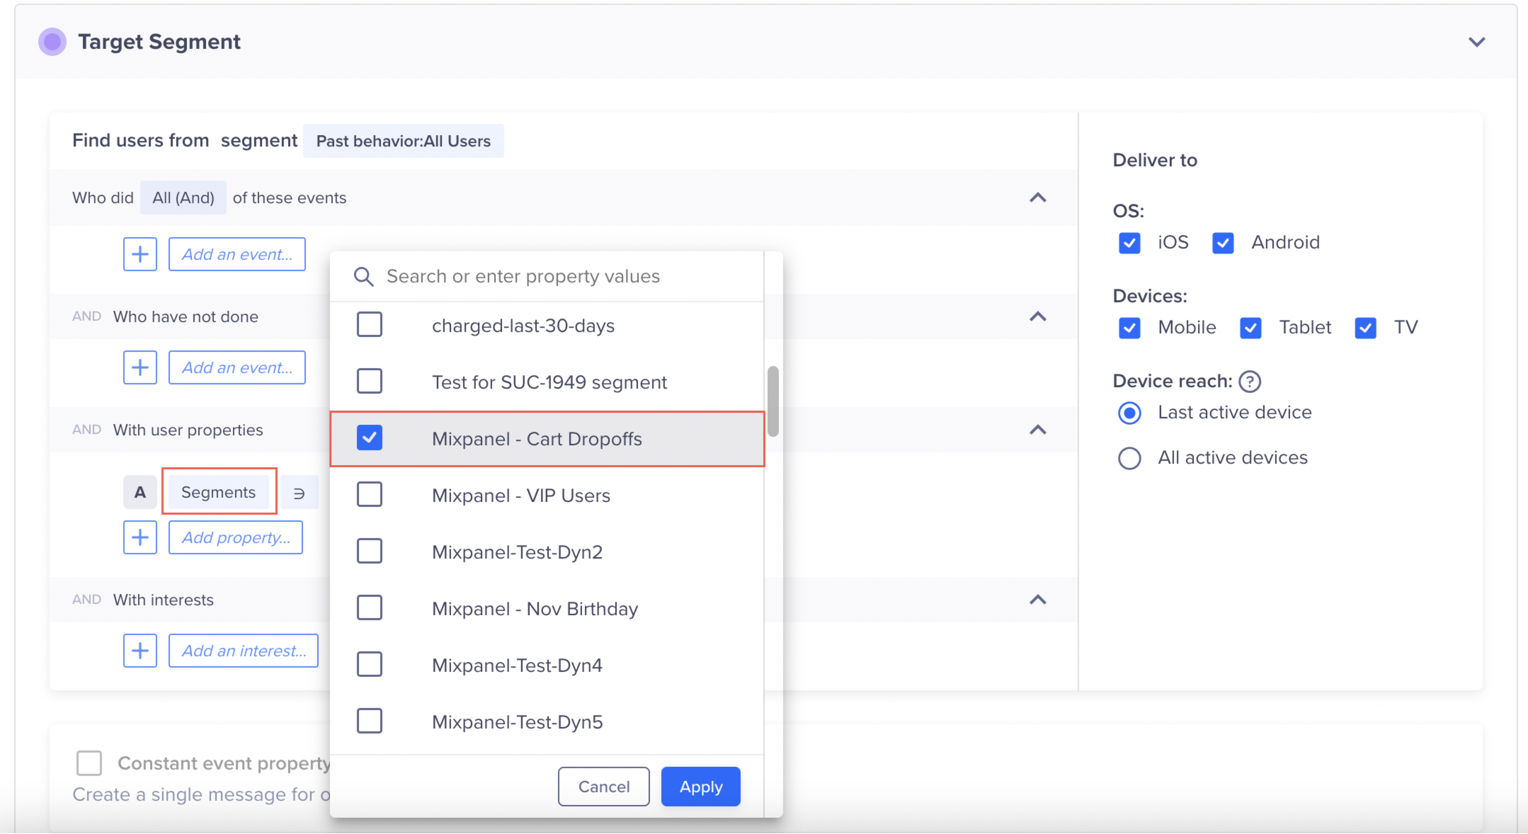The width and height of the screenshot is (1528, 834).
Task: Collapse the With user properties section
Action: (1038, 430)
